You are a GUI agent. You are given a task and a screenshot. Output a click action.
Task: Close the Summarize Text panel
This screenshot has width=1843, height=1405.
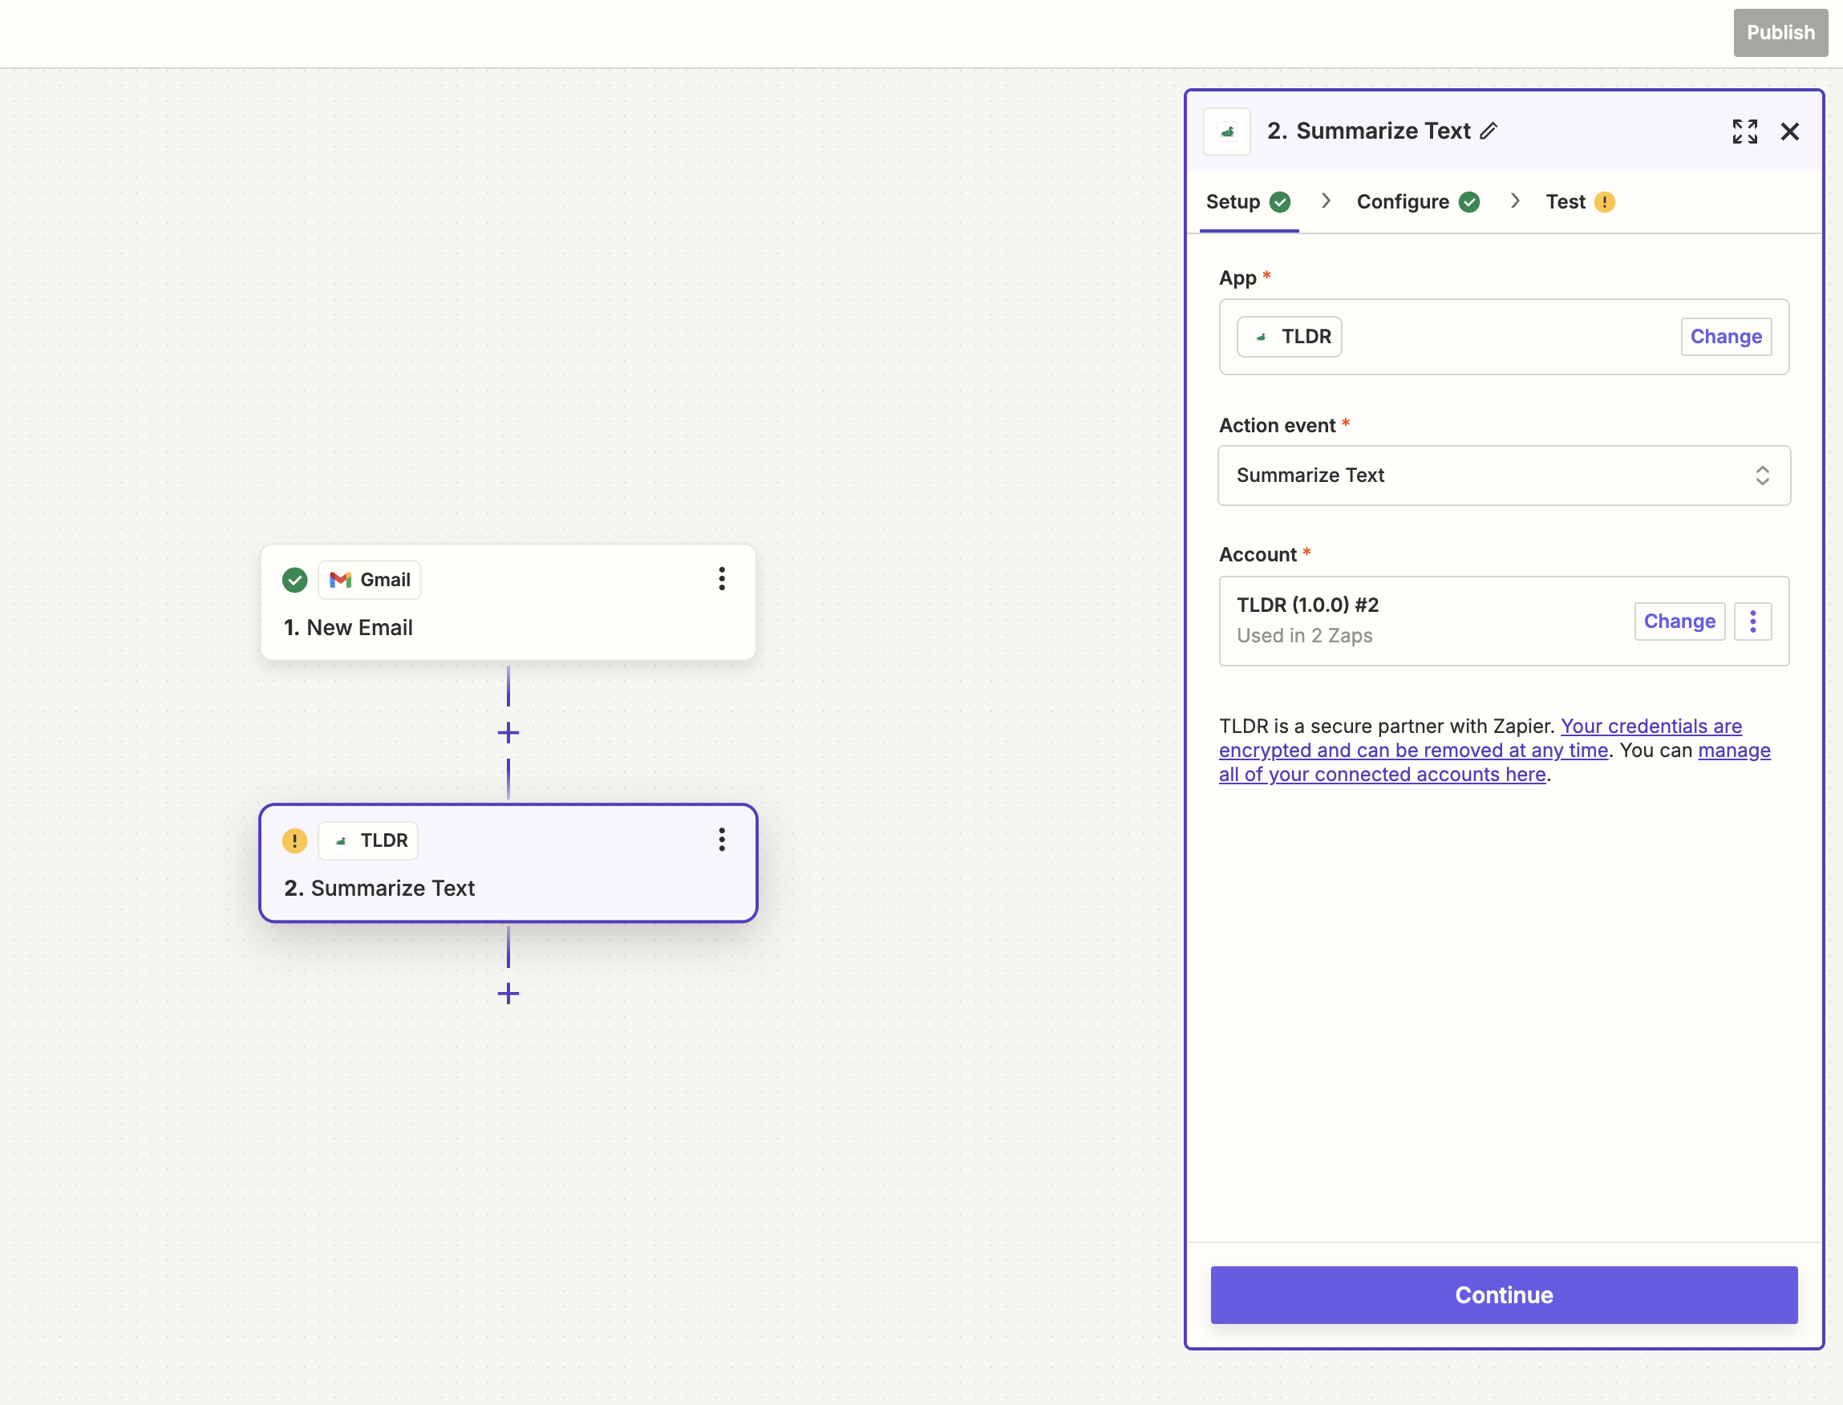point(1789,132)
